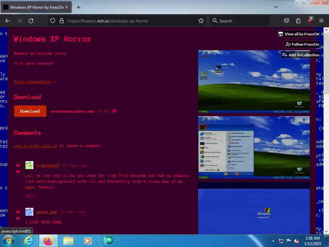
Task: Open muted volume tray icon
Action: pos(297,241)
